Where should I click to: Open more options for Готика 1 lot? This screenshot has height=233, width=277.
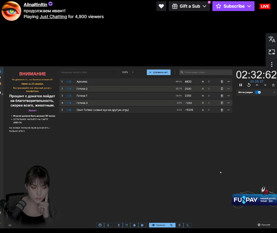[228, 96]
